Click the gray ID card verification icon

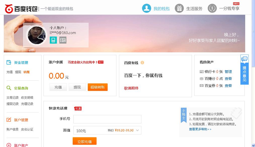coord(63,40)
